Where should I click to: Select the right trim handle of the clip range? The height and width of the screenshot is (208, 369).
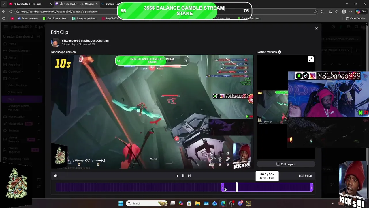point(312,187)
